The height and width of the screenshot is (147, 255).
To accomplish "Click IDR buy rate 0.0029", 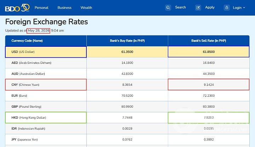I will tap(127, 129).
